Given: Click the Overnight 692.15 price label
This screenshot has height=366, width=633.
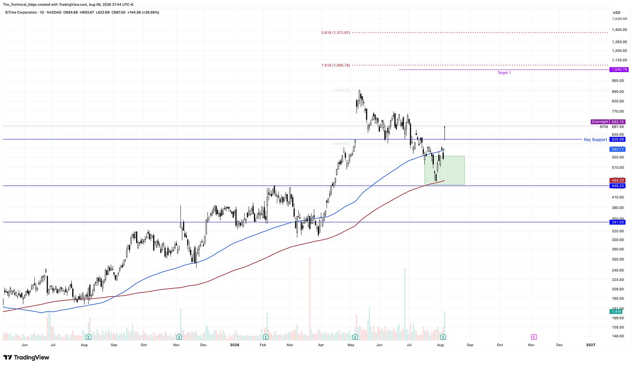Looking at the screenshot, I should coord(608,122).
